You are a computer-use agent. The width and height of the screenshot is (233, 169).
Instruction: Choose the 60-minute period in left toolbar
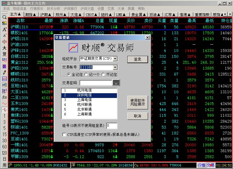click(4, 147)
